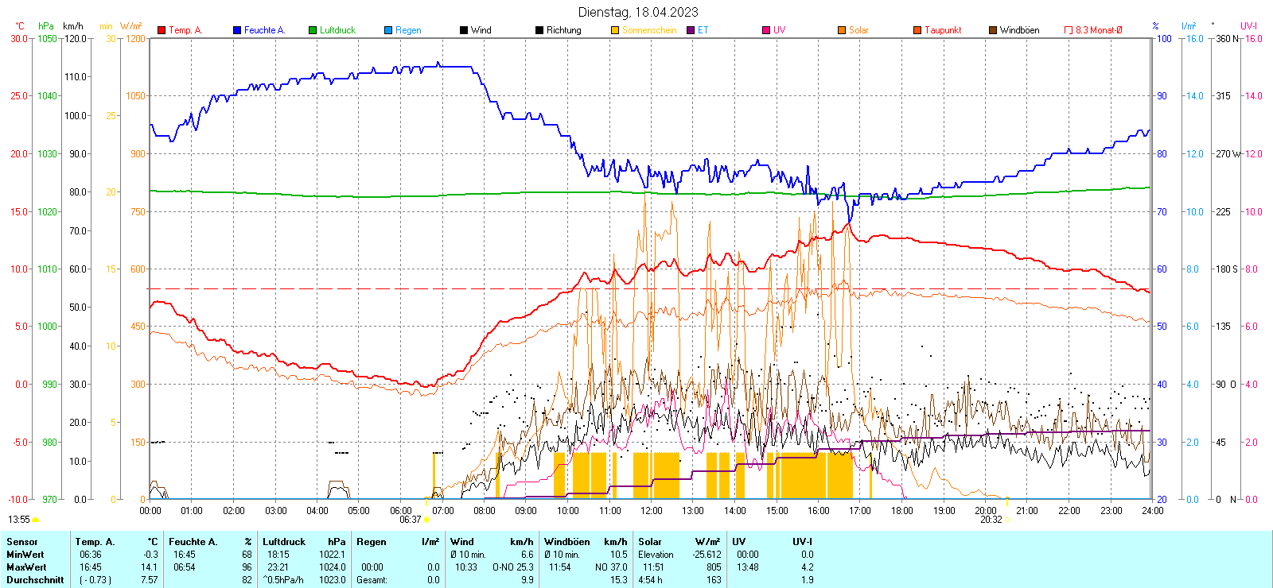Click the Durchschnitt row label
1273x588 pixels.
[x=35, y=580]
